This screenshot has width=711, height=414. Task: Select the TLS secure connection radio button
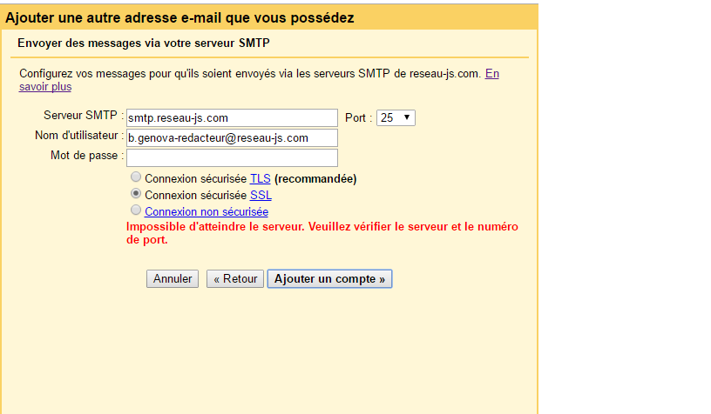(135, 178)
